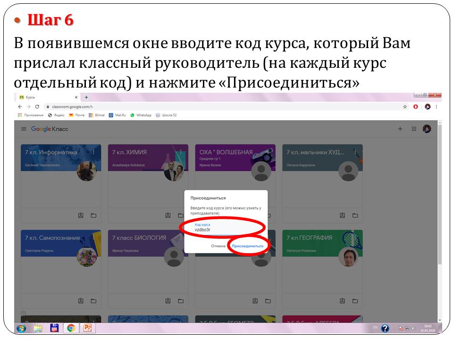Open three-dot menu on 7 кл. Информатика card
This screenshot has width=453, height=339.
pyautogui.click(x=93, y=152)
